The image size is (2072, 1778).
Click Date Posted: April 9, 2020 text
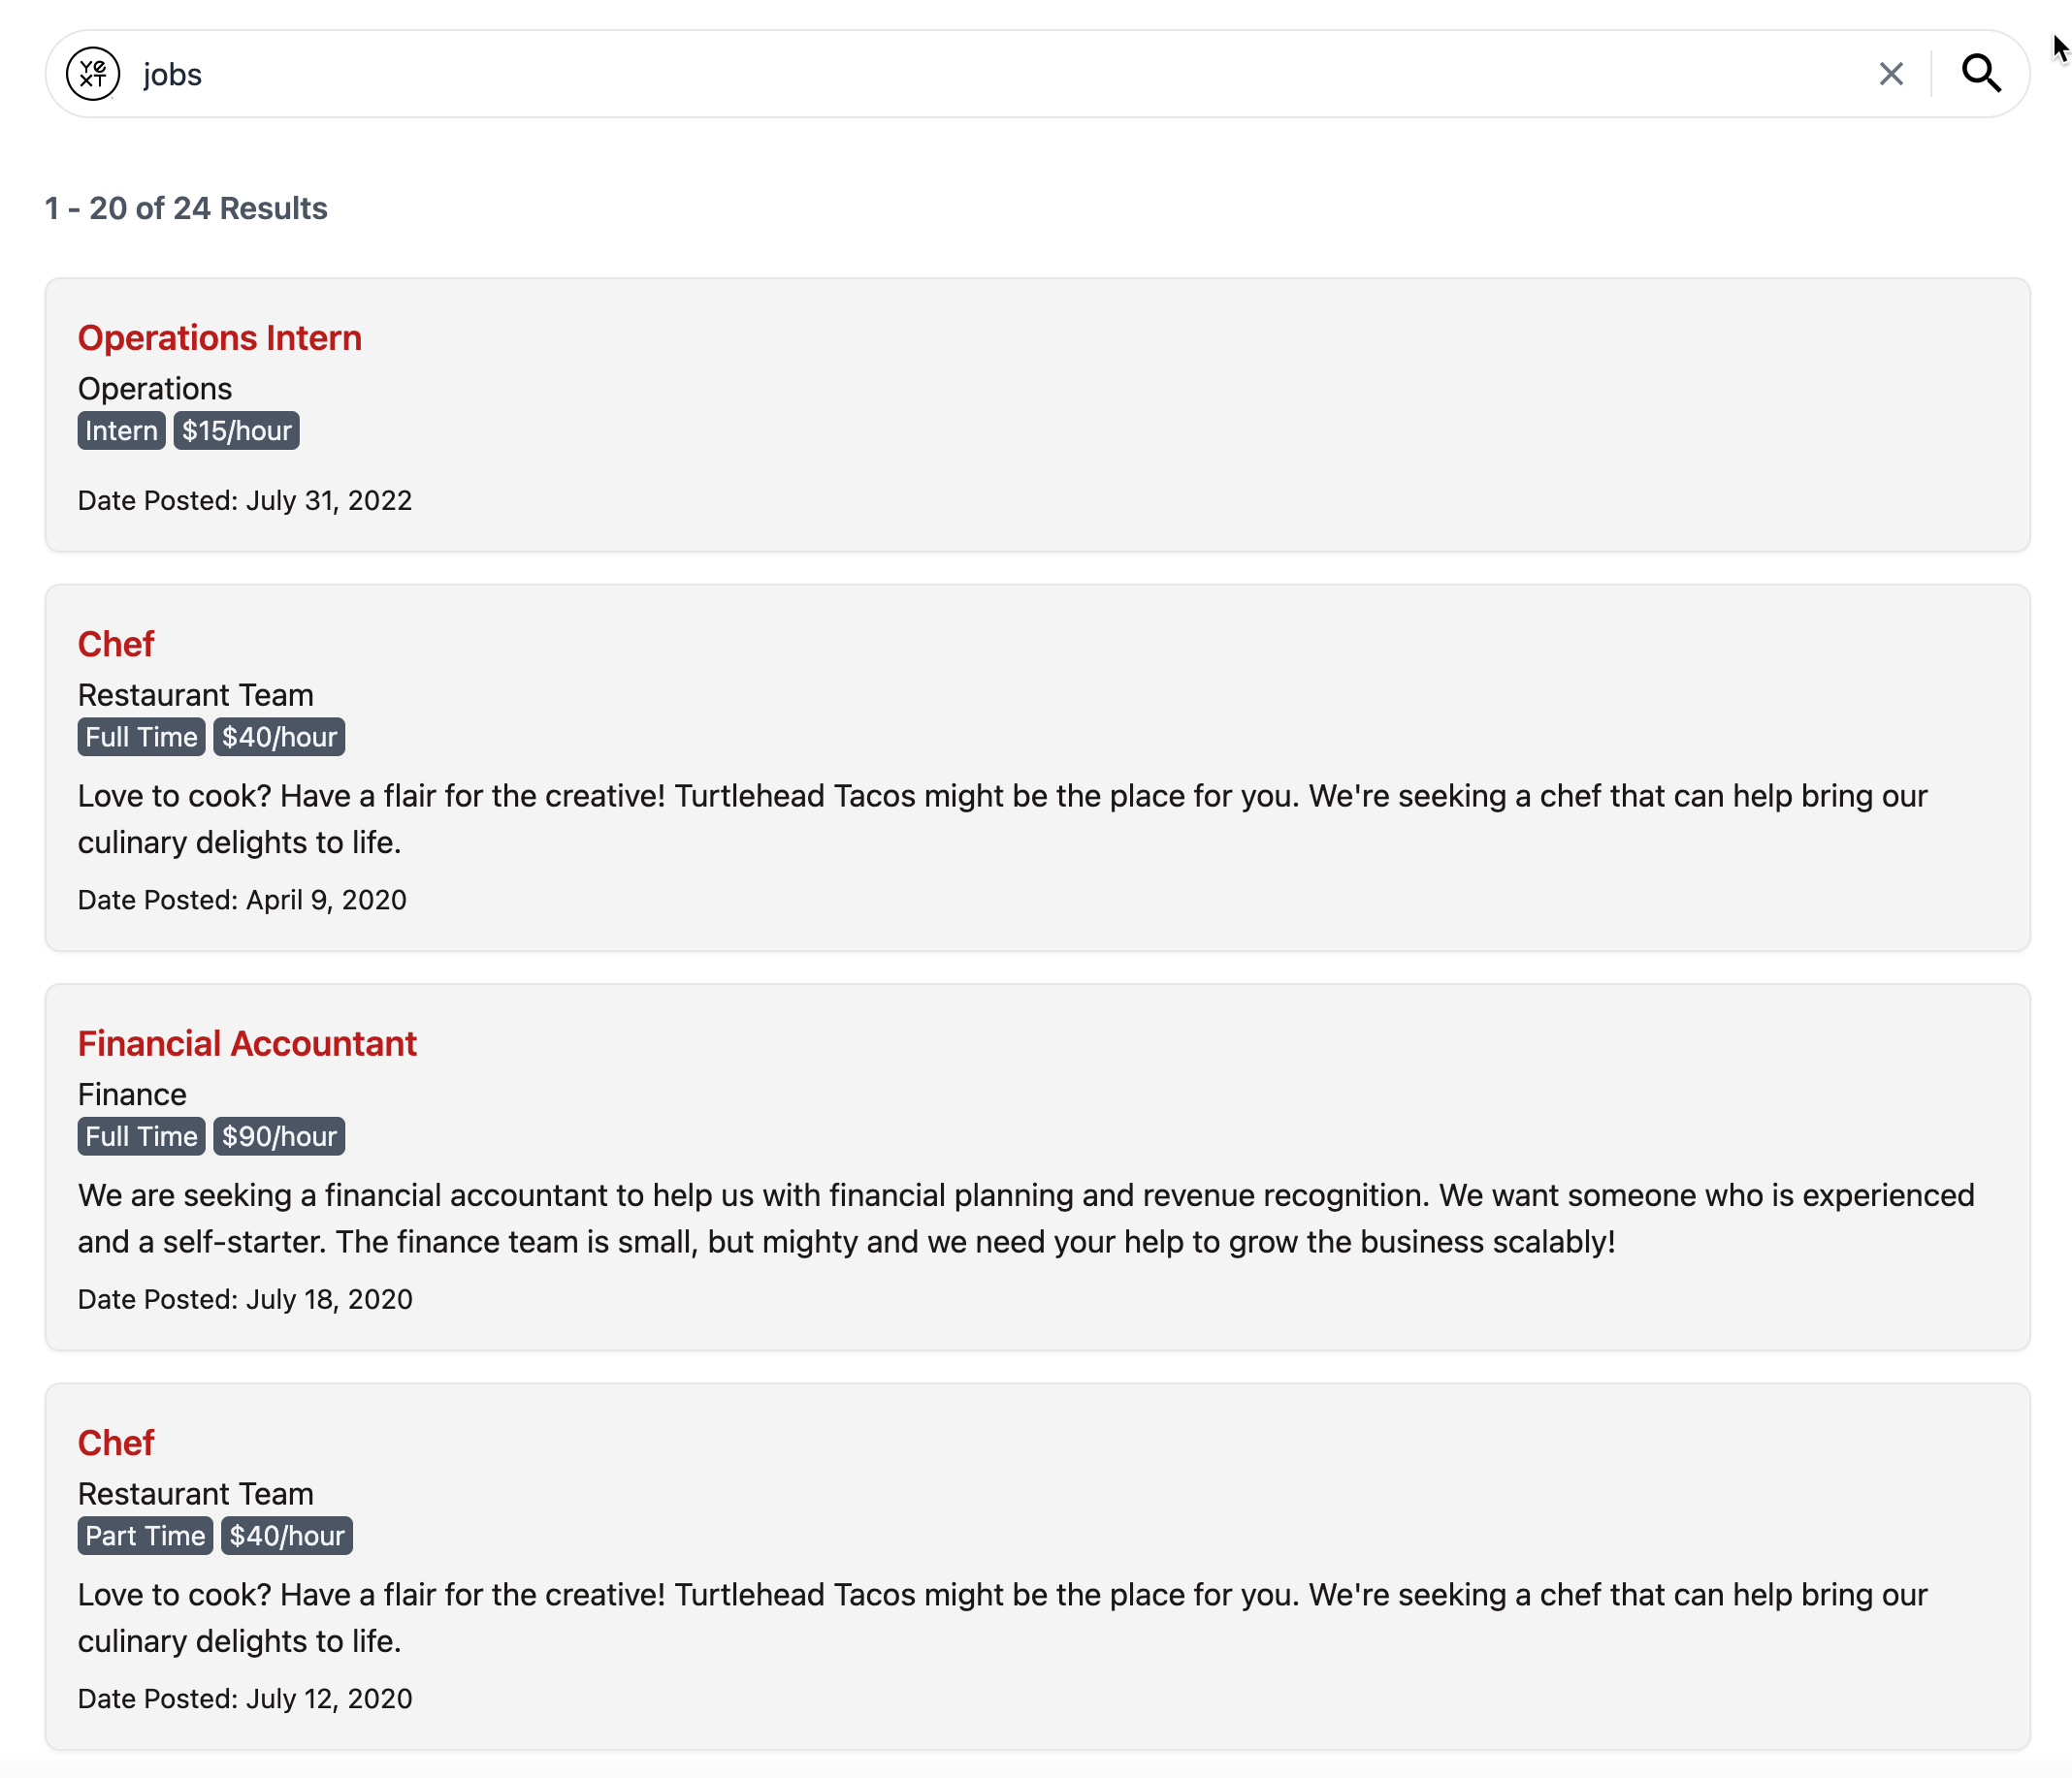tap(242, 900)
